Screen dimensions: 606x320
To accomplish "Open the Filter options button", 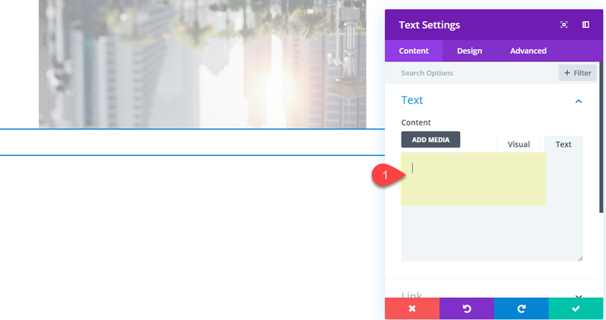I will click(x=577, y=72).
